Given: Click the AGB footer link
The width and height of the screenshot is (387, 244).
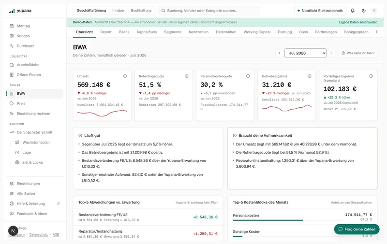Looking at the screenshot, I should tap(56, 235).
